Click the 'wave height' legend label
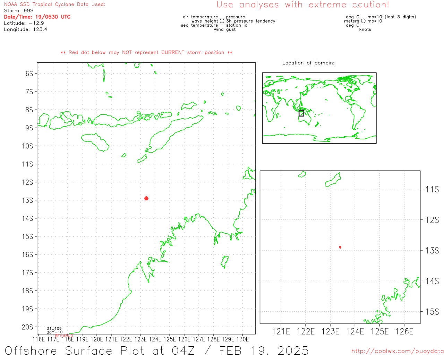 205,21
